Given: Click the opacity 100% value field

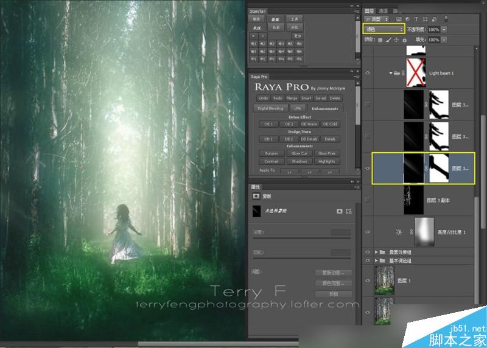Looking at the screenshot, I should coord(434,29).
